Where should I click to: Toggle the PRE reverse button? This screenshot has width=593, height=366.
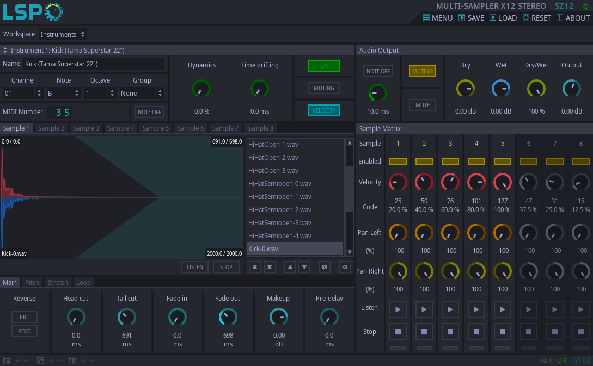[24, 317]
